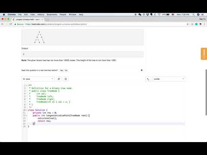The image size is (207, 155).
Task: Click the 'TreeNode right;' comment line
Action: [x=45, y=99]
